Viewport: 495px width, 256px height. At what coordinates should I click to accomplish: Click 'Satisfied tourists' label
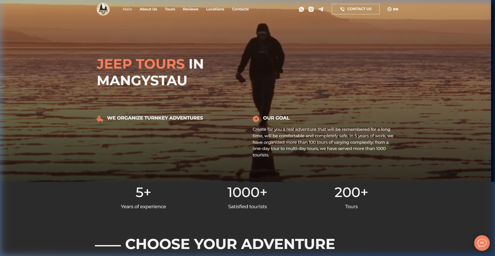tap(247, 207)
